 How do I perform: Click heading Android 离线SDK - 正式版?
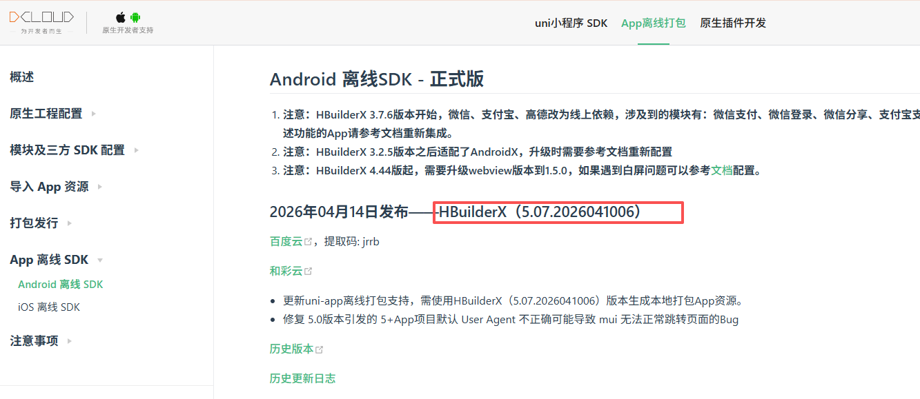click(377, 79)
